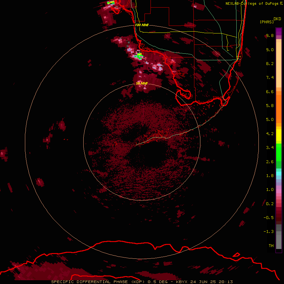Click the gray band beside the TH label
284x284 pixels.
pyautogui.click(x=279, y=242)
